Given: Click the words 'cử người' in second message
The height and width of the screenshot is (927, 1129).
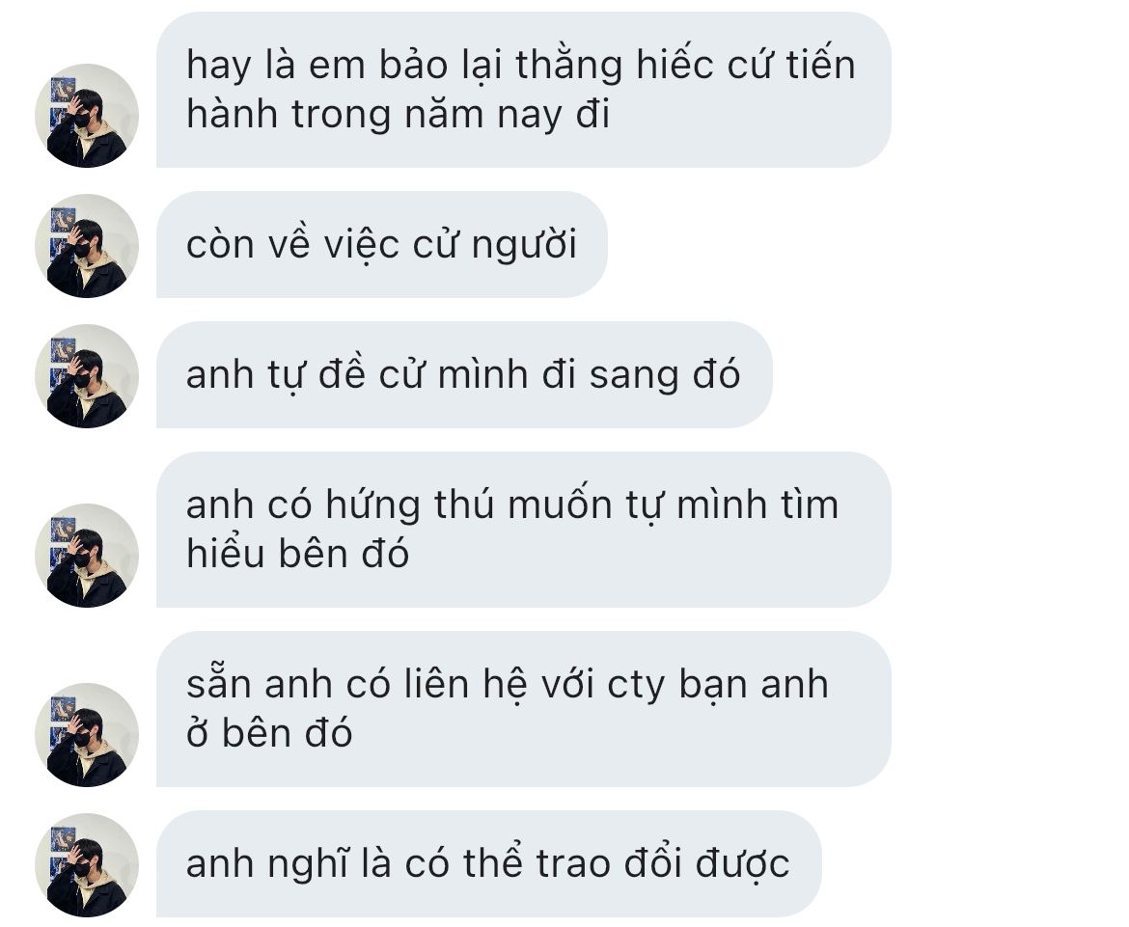Looking at the screenshot, I should click(495, 246).
